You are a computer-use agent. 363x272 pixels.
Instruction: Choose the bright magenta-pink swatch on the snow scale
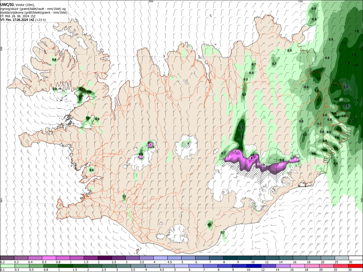click(49, 258)
